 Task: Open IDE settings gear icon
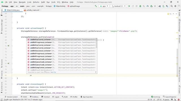click(175, 6)
